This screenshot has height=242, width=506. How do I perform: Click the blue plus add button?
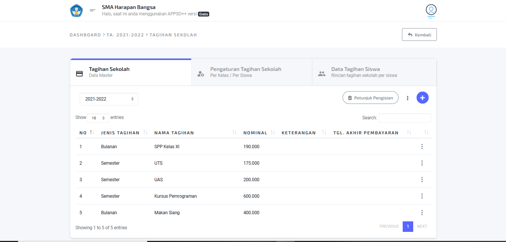tap(422, 98)
